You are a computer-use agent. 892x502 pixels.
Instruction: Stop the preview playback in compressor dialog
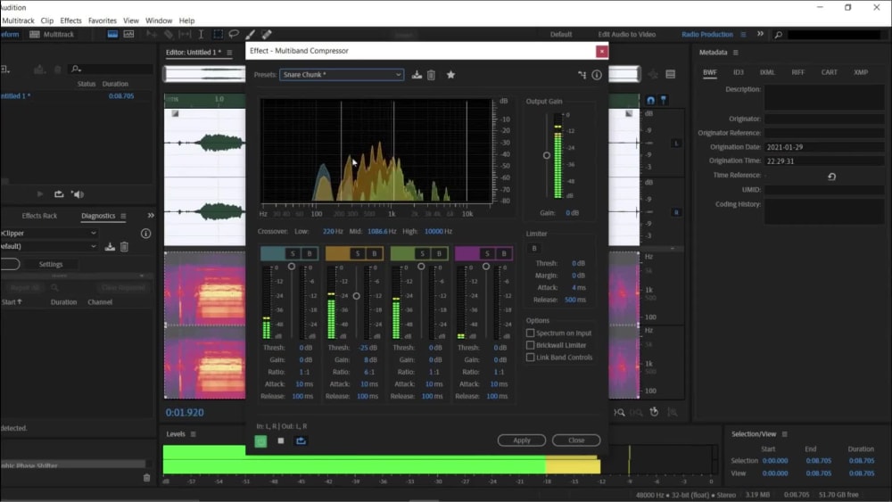[280, 440]
